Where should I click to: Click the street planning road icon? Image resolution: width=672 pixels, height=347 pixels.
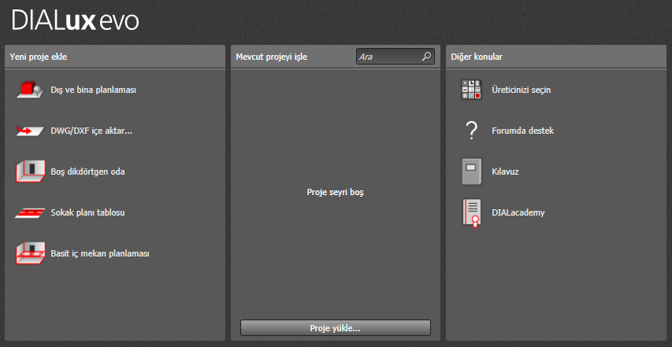31,212
